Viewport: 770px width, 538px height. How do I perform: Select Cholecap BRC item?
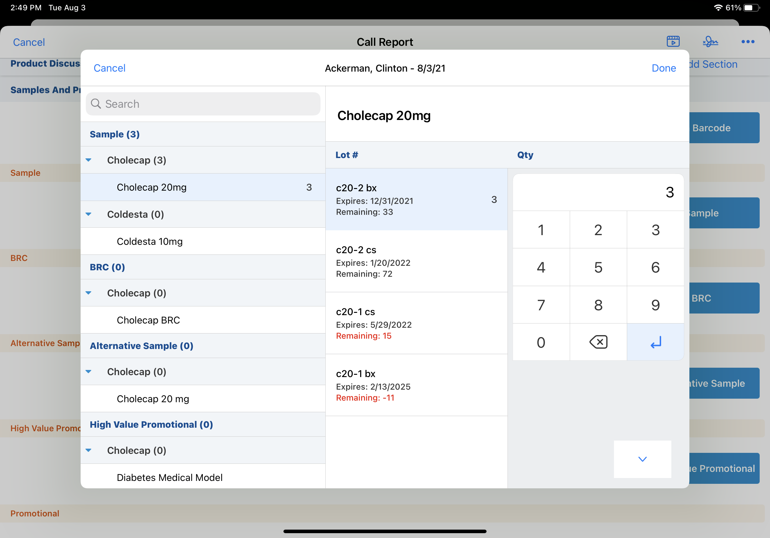(x=148, y=320)
